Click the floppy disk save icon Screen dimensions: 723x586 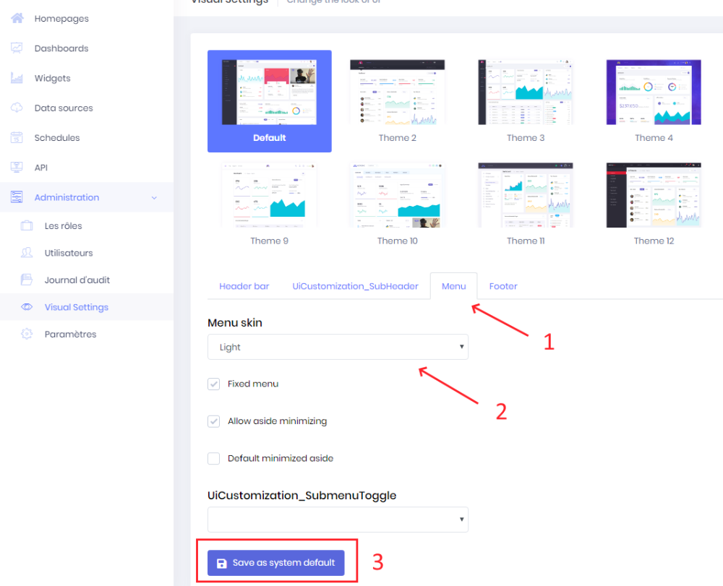click(222, 563)
